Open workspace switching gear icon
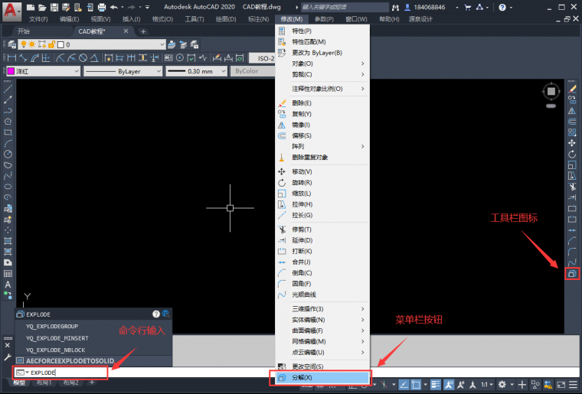 (502, 385)
